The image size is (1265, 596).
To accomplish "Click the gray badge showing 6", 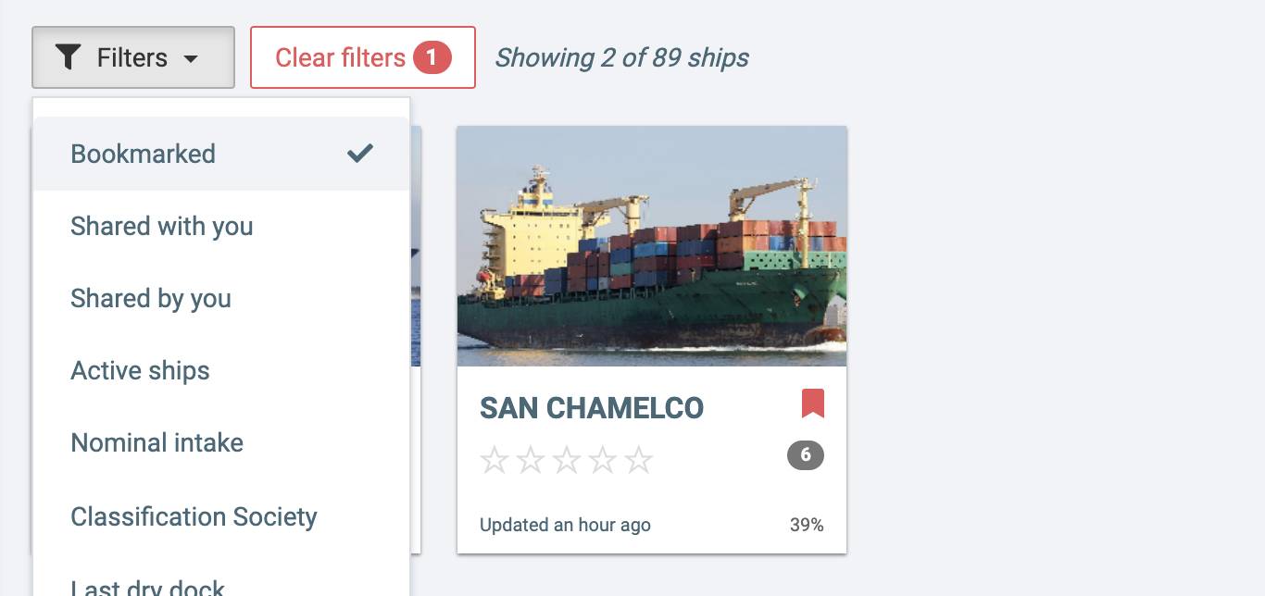I will pyautogui.click(x=806, y=455).
